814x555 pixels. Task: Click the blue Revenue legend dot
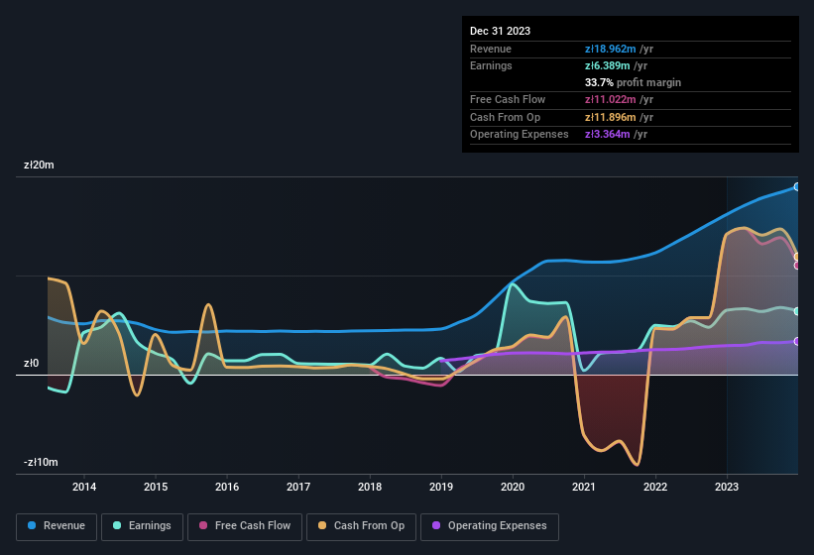click(33, 526)
